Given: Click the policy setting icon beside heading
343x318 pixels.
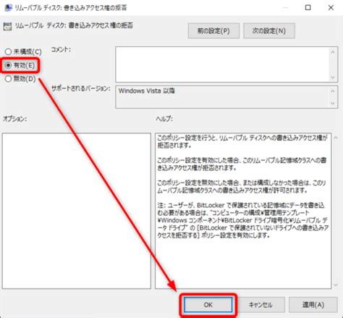Looking at the screenshot, I should click(x=7, y=26).
